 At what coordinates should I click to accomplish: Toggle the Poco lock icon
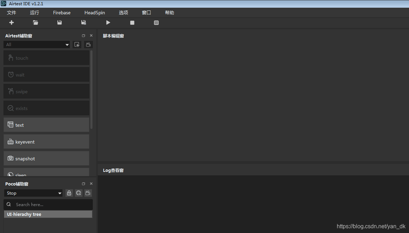(x=69, y=193)
